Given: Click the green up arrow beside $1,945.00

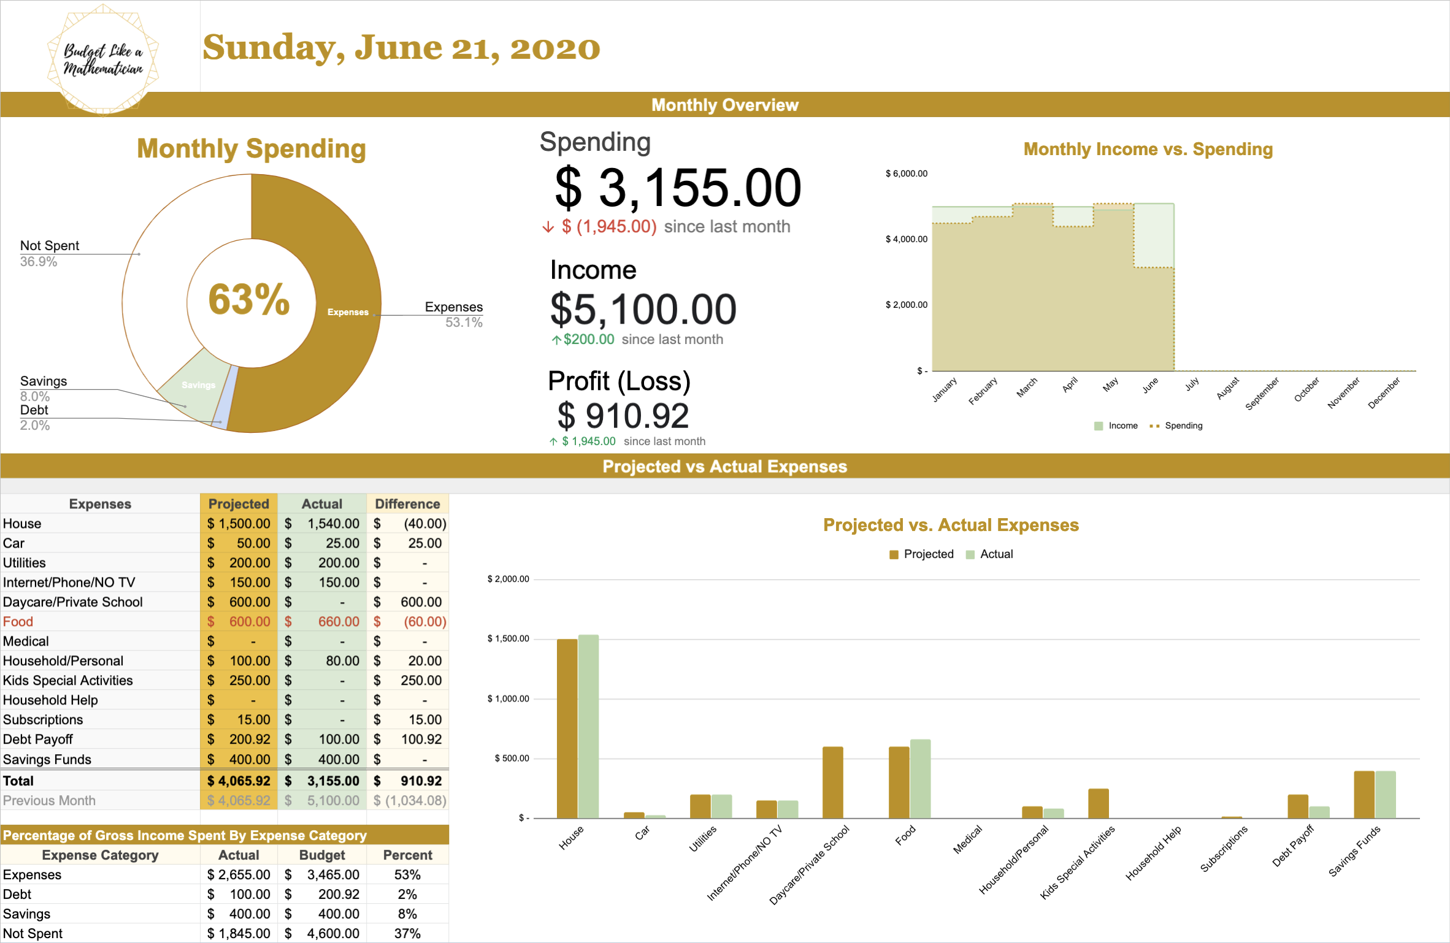Looking at the screenshot, I should click(553, 441).
